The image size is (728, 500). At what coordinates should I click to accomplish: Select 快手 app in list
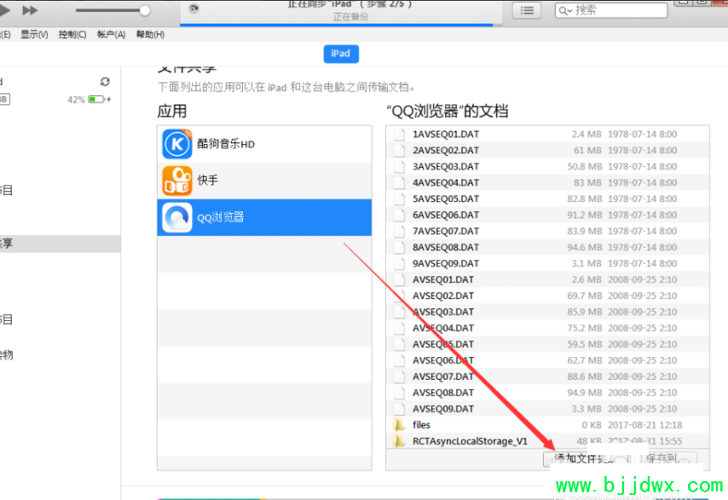point(264,181)
